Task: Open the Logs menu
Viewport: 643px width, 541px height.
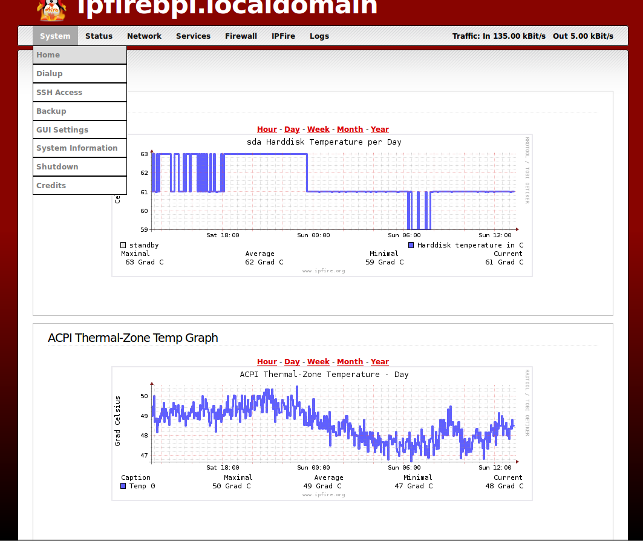Action: pyautogui.click(x=319, y=36)
